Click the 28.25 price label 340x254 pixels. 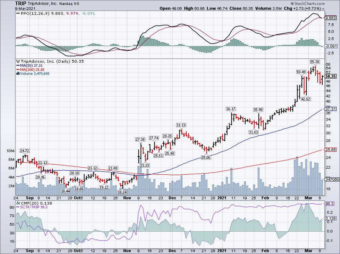click(168, 136)
